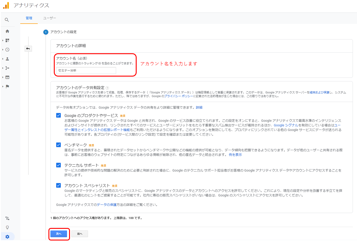Expand Audience section arrow in sidebar

click(x=3, y=59)
